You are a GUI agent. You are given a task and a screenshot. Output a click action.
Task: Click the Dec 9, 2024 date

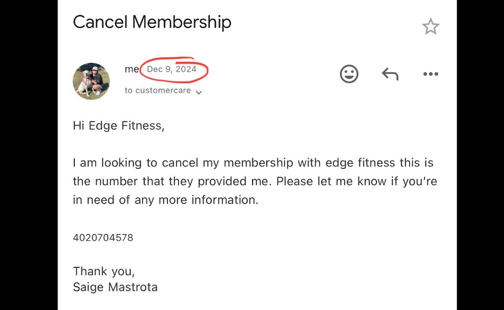172,69
